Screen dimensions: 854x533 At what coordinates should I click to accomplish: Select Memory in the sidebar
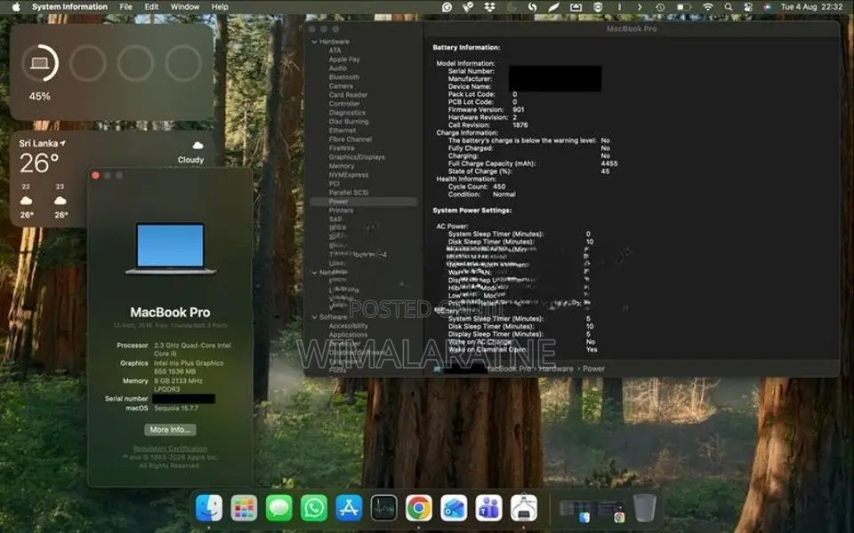pyautogui.click(x=342, y=166)
